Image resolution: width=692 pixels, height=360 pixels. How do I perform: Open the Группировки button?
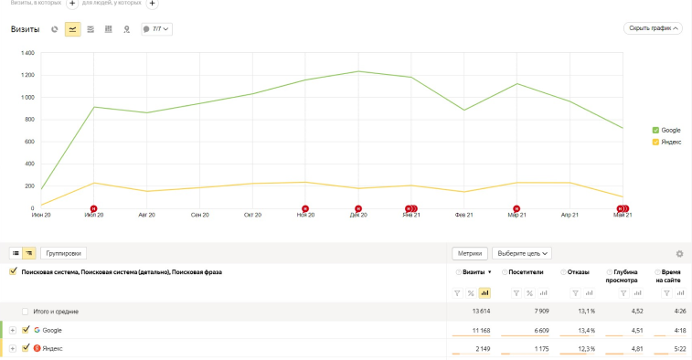point(64,253)
